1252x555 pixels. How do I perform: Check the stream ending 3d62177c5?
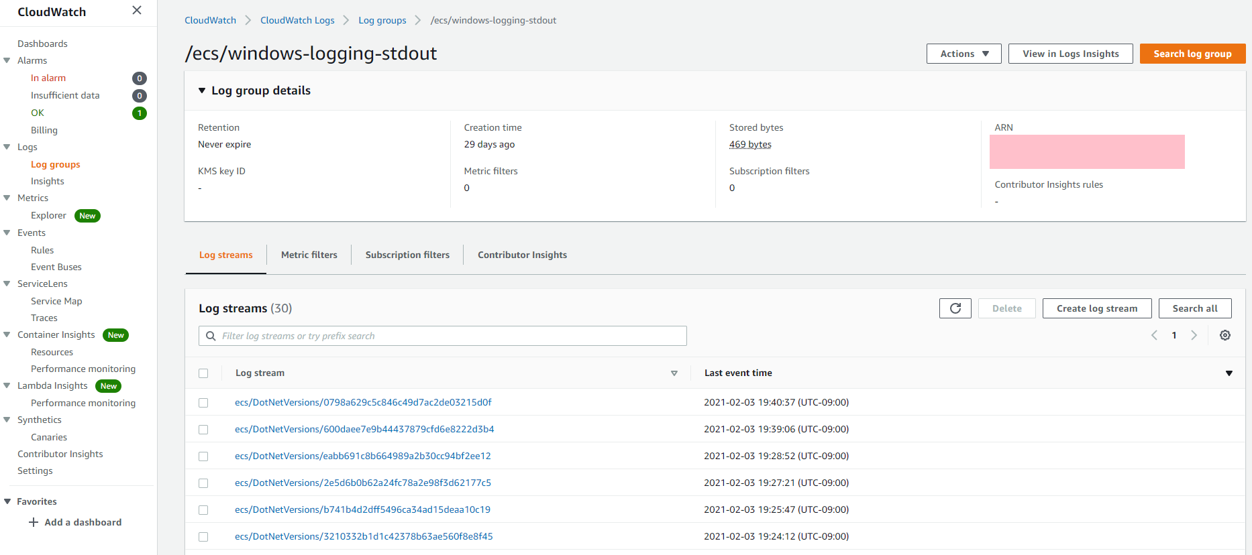[203, 483]
